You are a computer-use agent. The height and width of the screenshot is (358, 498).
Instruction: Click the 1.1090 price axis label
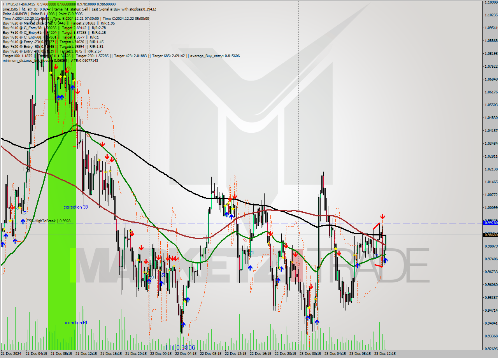491,2
